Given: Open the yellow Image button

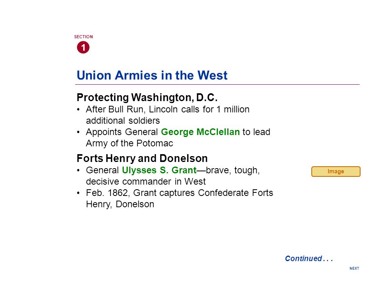Looking at the screenshot, I should (336, 172).
